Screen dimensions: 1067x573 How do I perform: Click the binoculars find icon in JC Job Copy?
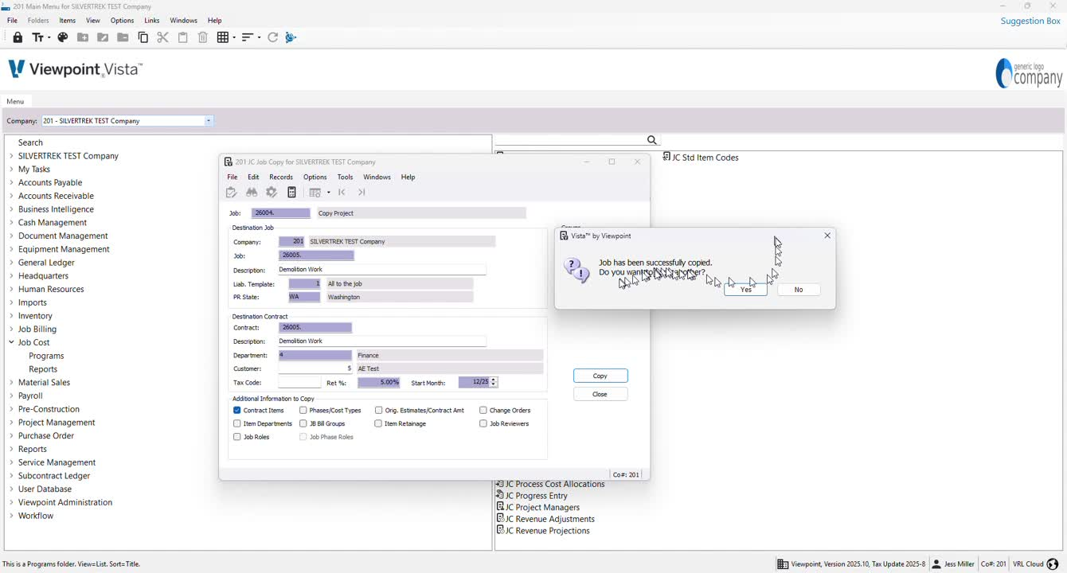(x=252, y=193)
